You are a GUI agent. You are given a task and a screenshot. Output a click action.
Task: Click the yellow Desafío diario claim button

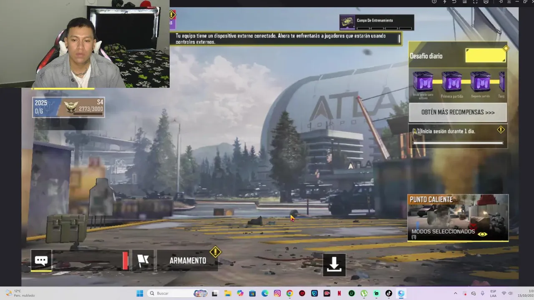(x=486, y=55)
